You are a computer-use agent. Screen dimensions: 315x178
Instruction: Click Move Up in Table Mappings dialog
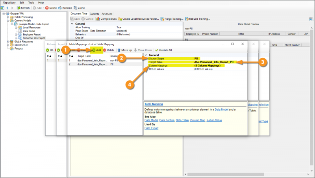click(125, 50)
